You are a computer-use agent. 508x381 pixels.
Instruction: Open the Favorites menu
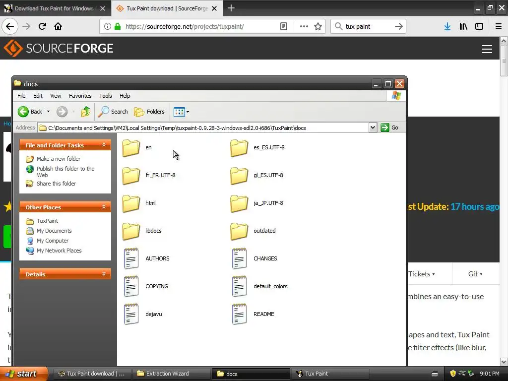80,96
